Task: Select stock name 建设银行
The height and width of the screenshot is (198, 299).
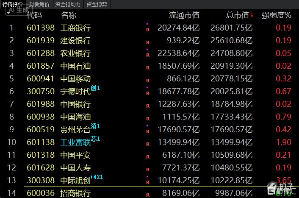Action: (75, 41)
